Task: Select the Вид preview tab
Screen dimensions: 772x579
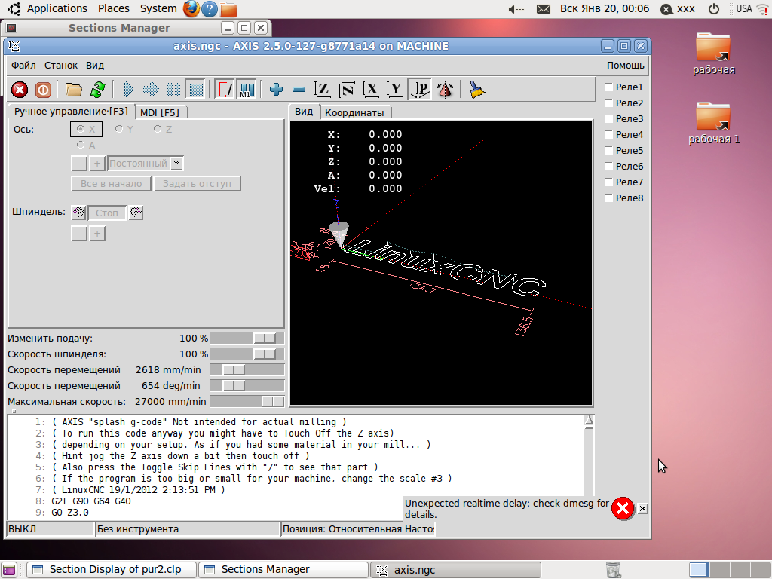Action: (304, 112)
